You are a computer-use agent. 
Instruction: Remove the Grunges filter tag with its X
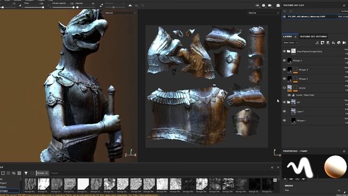(x=47, y=173)
